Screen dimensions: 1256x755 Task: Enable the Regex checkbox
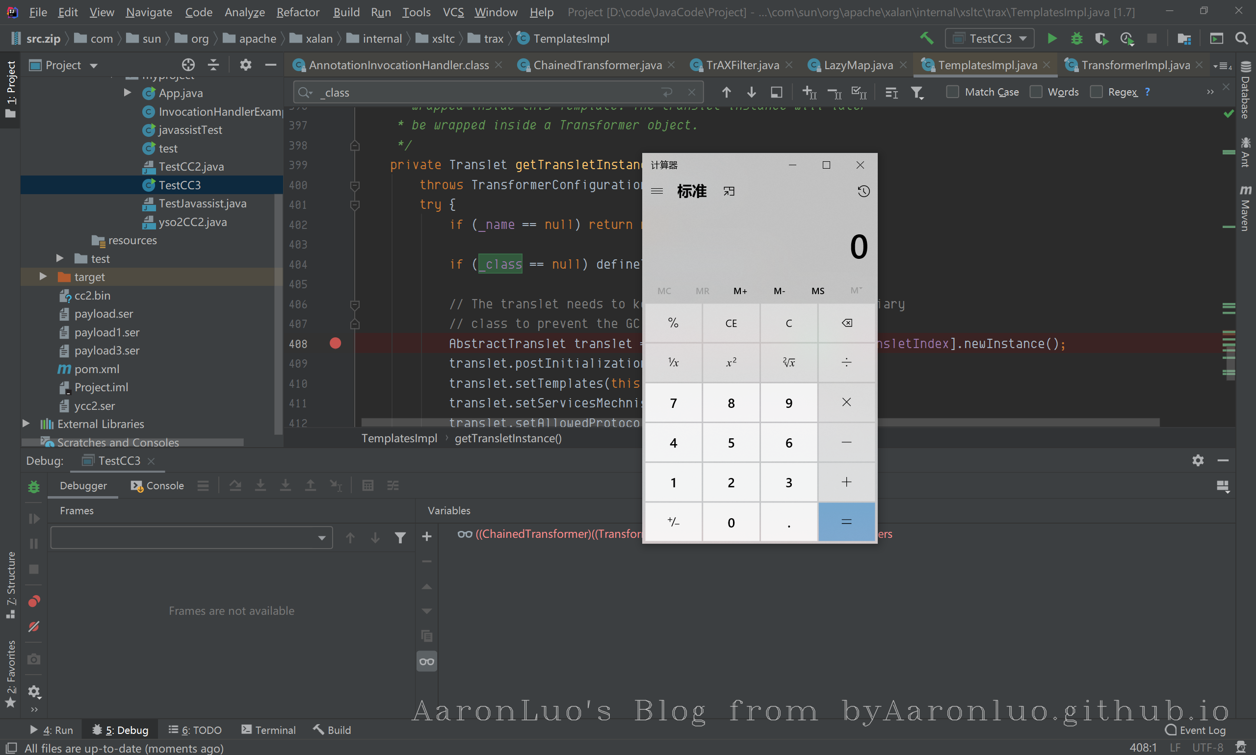coord(1096,92)
